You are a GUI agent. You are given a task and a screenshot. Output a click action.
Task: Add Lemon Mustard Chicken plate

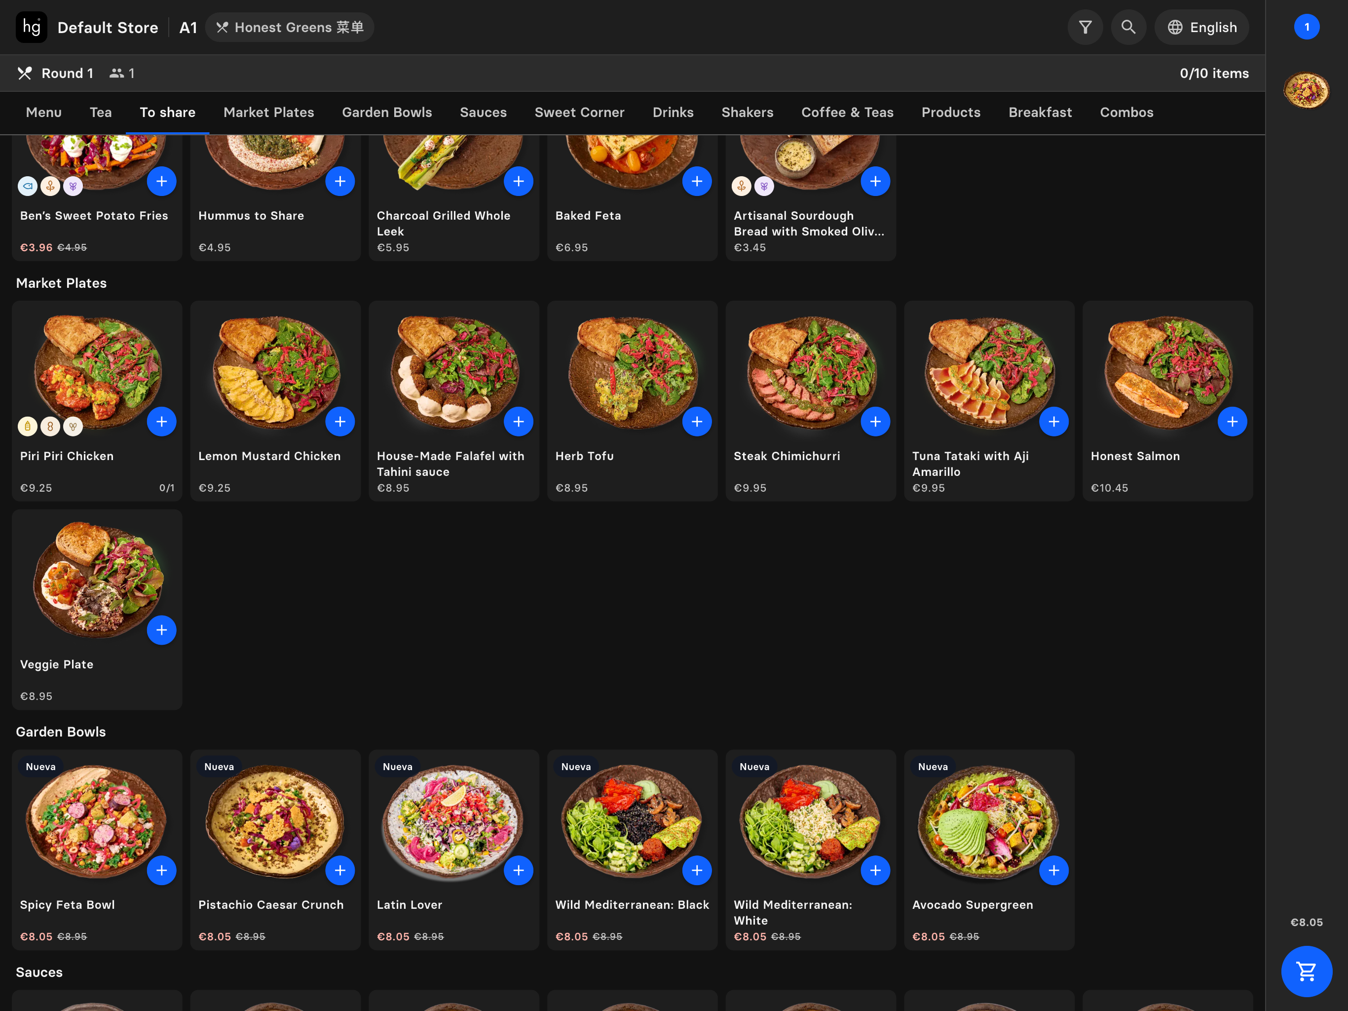(340, 422)
